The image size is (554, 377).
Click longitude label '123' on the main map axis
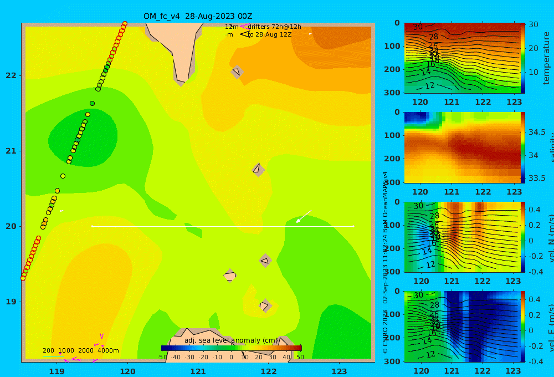(340, 371)
